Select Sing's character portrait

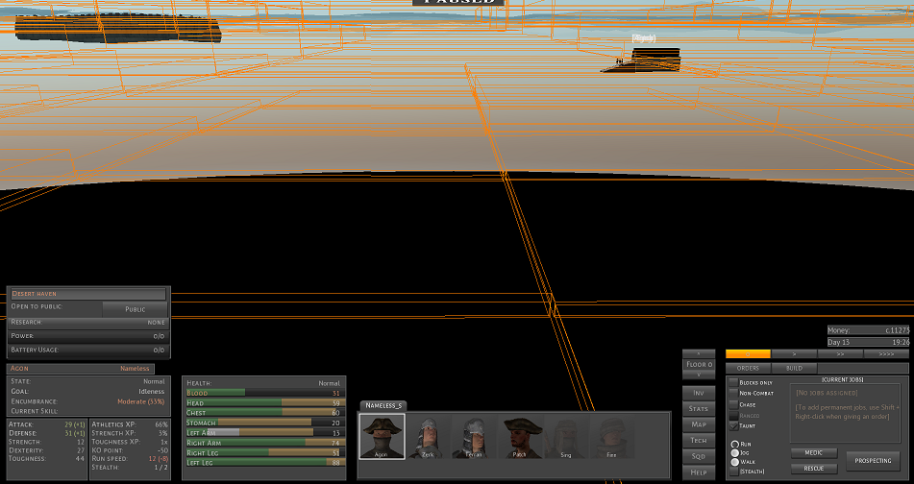click(566, 436)
